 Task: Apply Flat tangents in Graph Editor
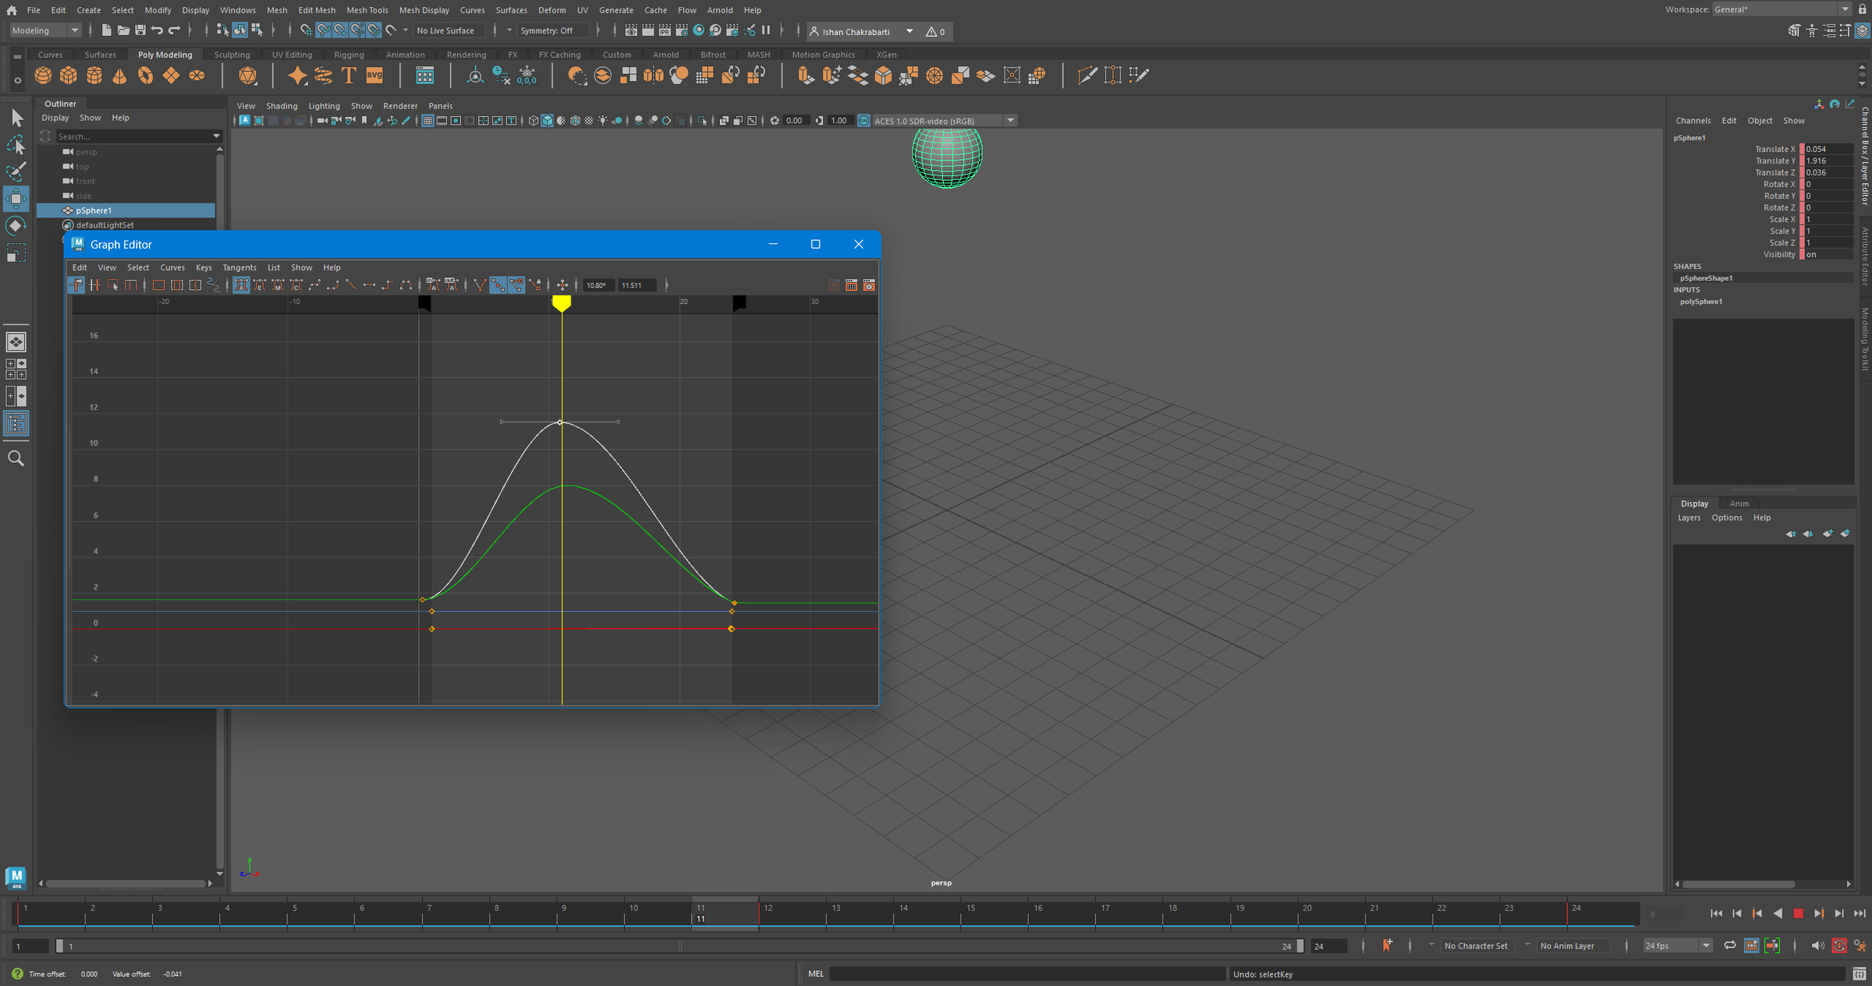369,285
